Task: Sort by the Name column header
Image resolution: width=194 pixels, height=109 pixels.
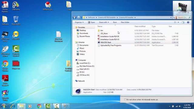Action: tap(100, 26)
